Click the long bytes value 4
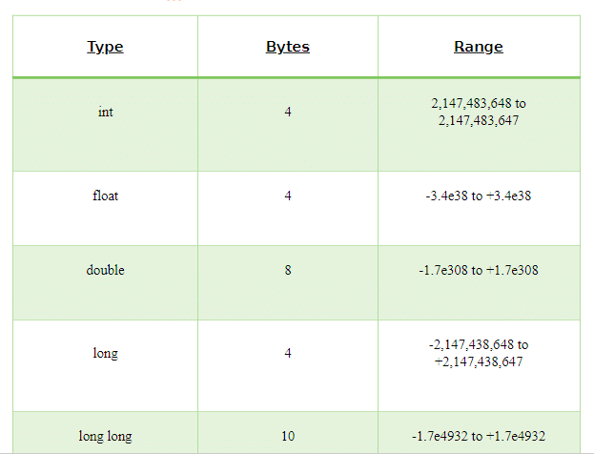Viewport: 594px width, 454px height. point(288,353)
